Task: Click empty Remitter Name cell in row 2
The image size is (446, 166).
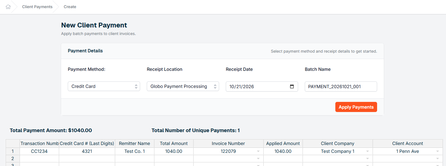Action: click(134, 158)
